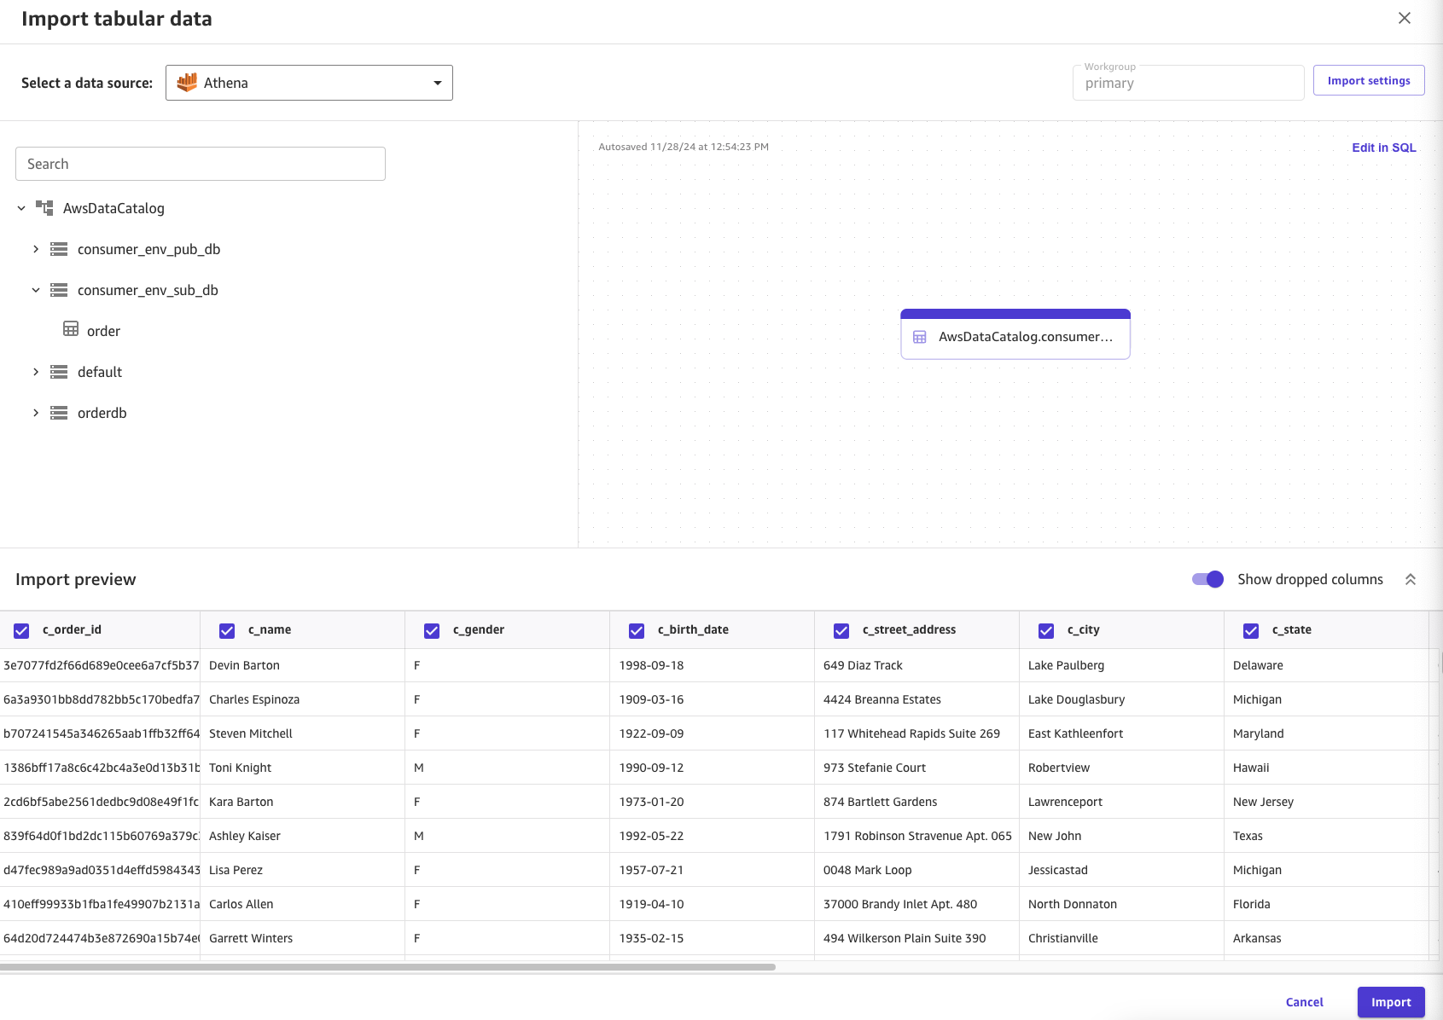The width and height of the screenshot is (1443, 1020).
Task: Click the Import button
Action: (1391, 1002)
